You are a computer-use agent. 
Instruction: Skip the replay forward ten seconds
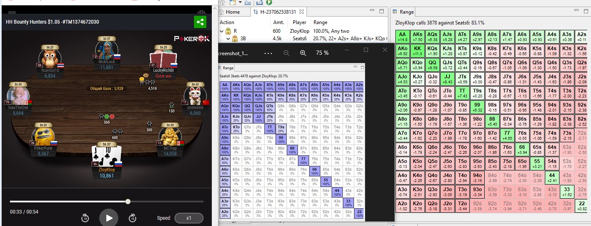tap(132, 218)
